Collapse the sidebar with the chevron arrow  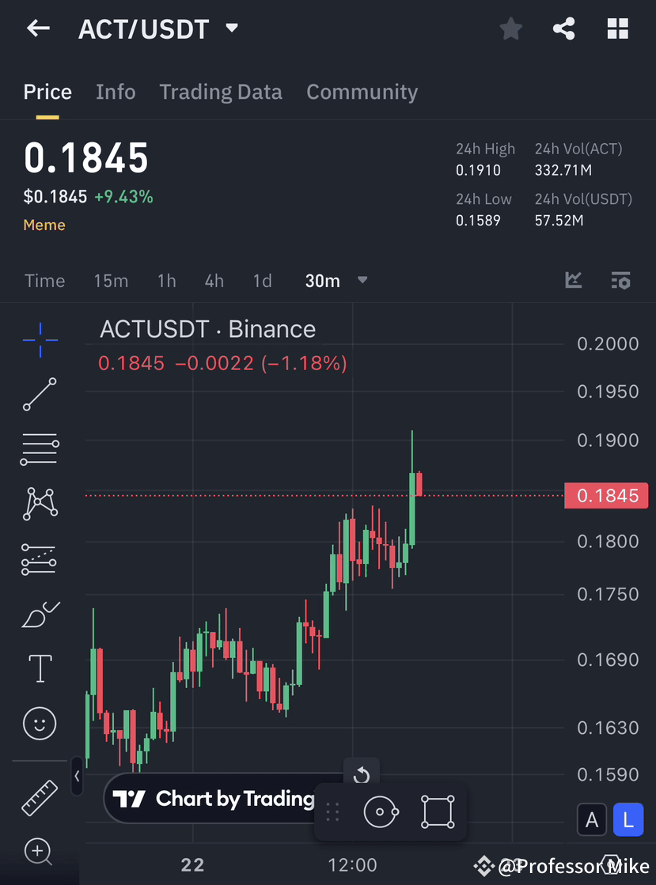click(x=77, y=777)
